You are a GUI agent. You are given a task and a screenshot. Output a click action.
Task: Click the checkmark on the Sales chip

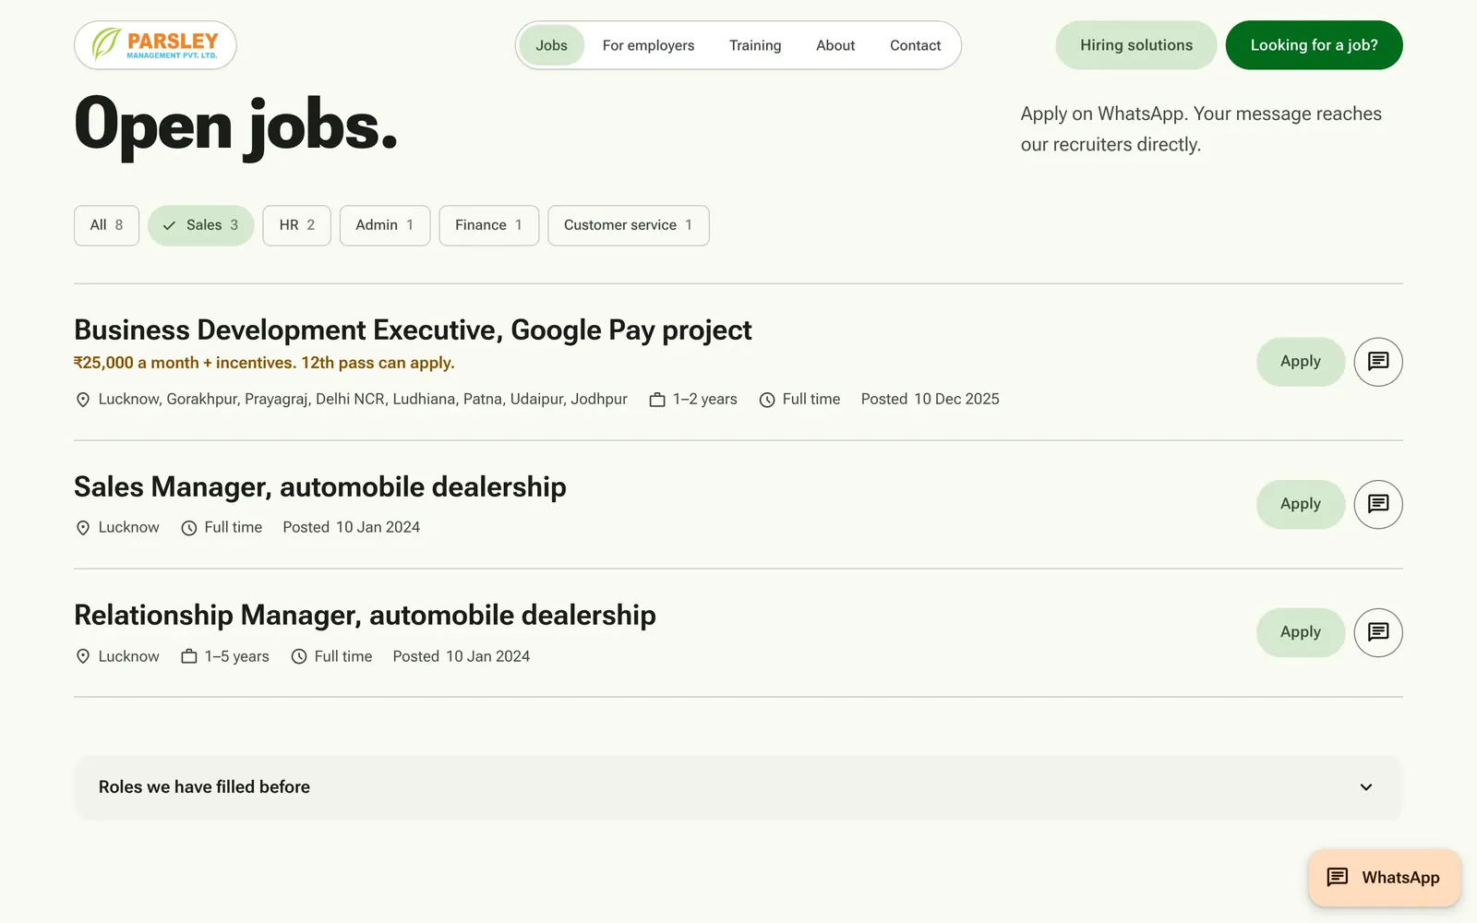169,225
